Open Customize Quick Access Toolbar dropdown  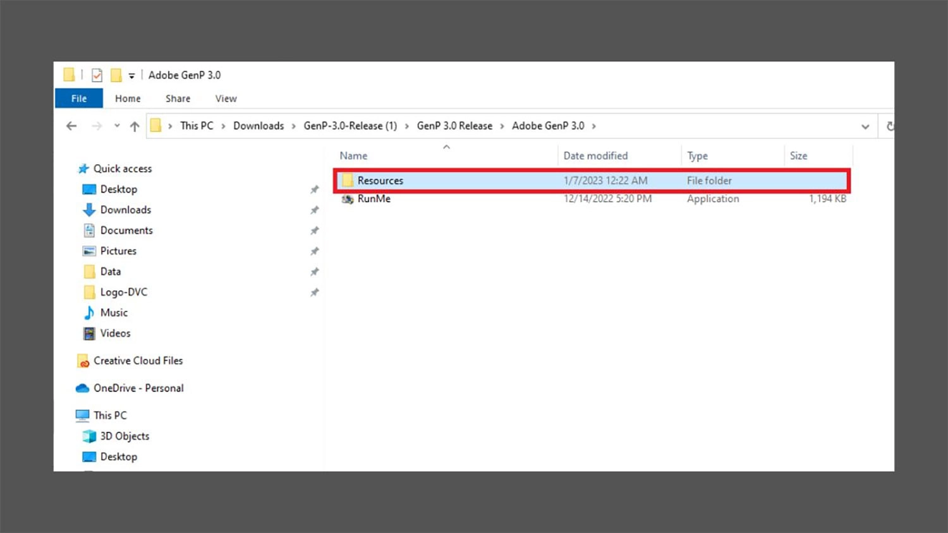[131, 76]
